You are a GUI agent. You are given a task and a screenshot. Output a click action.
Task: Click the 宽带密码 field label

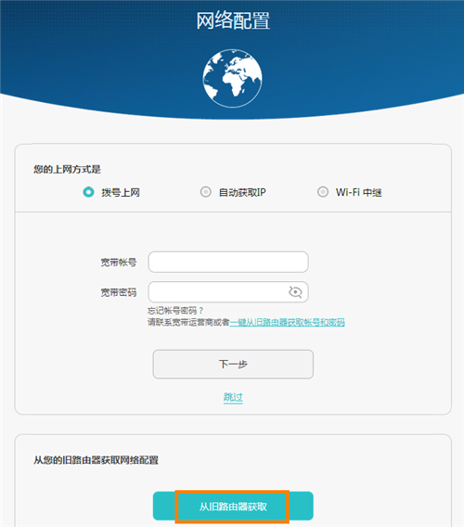tap(119, 292)
